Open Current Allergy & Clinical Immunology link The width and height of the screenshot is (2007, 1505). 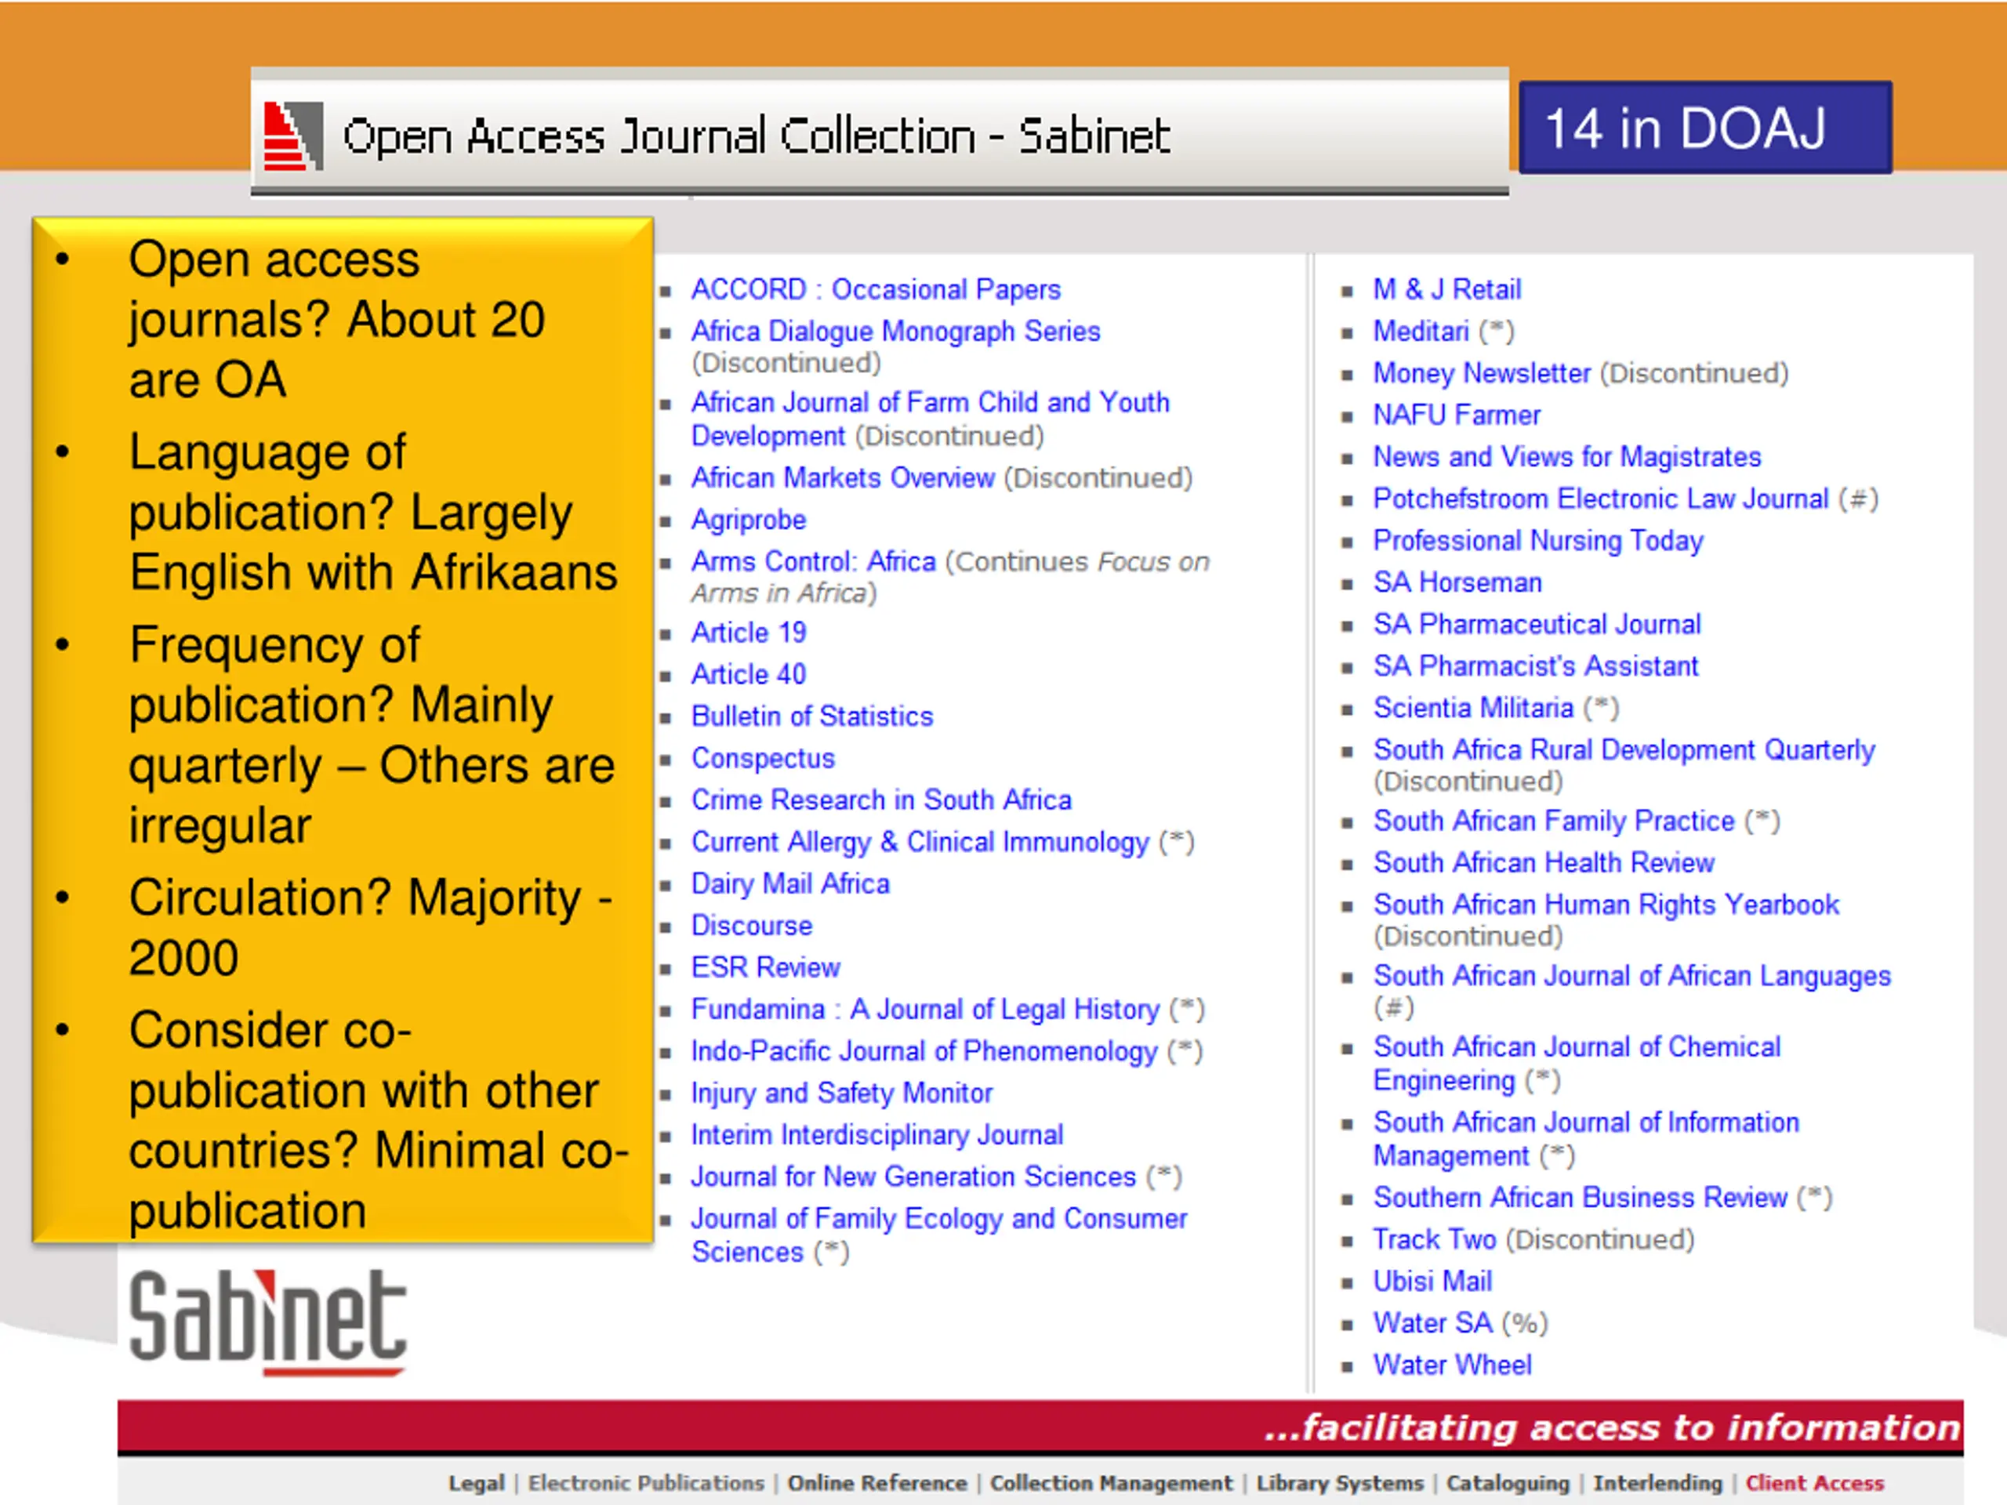[920, 842]
